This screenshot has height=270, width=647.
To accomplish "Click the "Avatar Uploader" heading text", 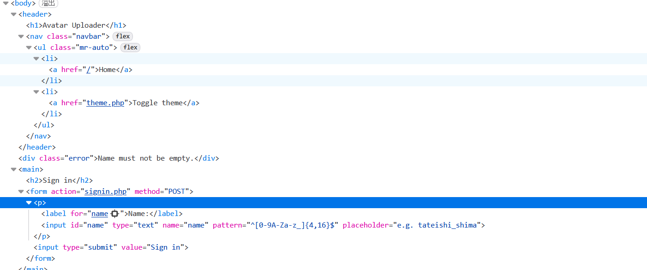I will pyautogui.click(x=74, y=25).
